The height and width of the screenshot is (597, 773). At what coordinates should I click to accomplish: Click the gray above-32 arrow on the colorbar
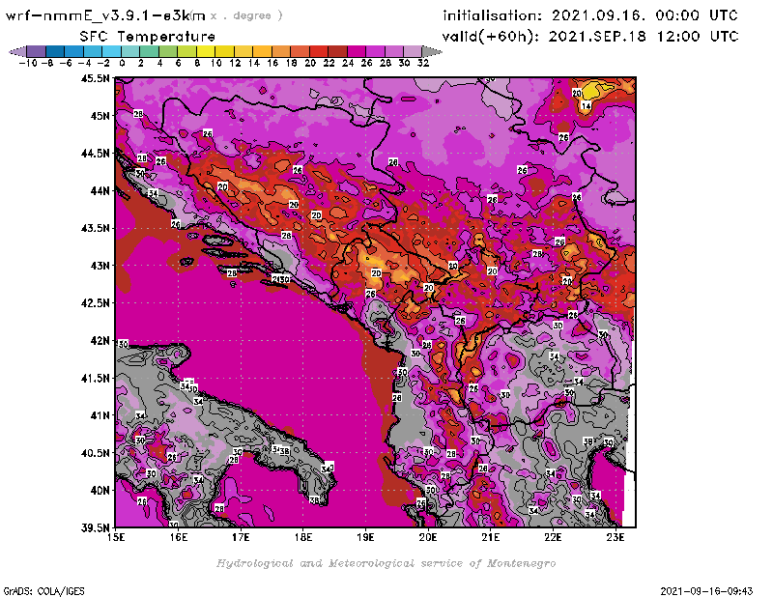432,51
